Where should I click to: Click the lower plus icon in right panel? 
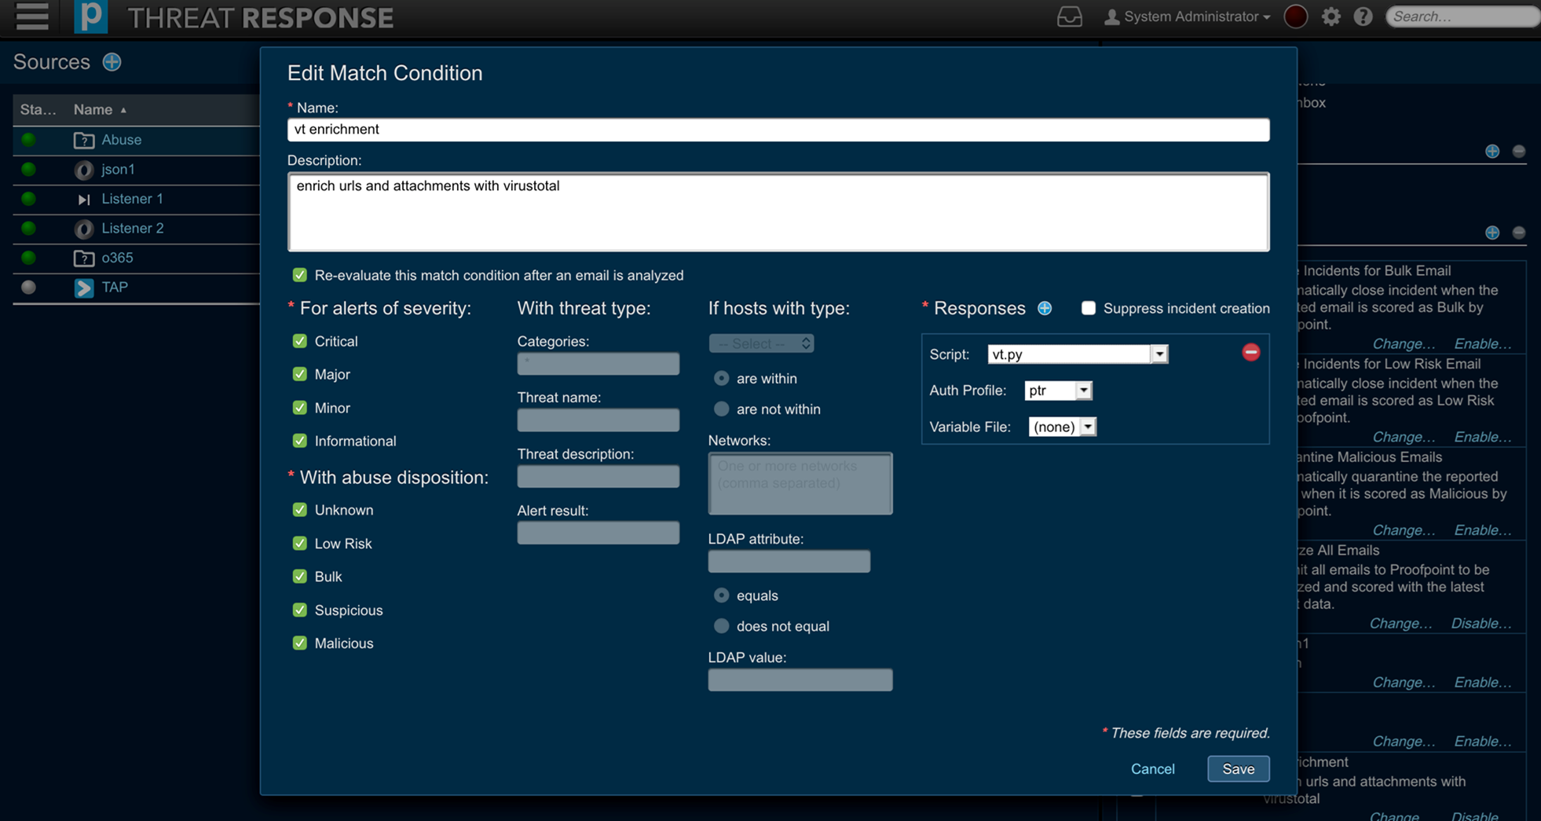1492,233
